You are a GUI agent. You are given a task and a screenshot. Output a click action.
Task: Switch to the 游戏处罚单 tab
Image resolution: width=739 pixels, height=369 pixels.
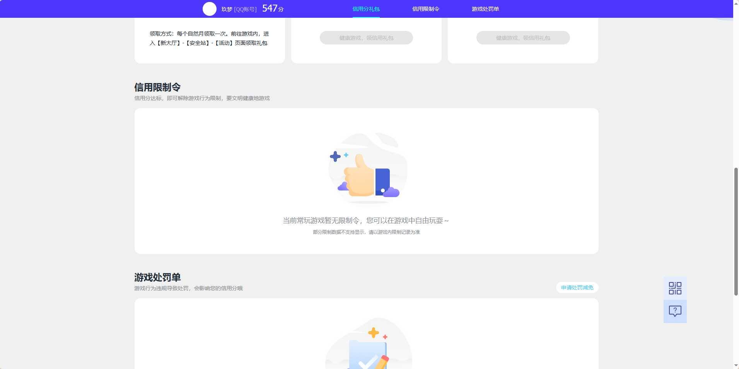coord(485,9)
